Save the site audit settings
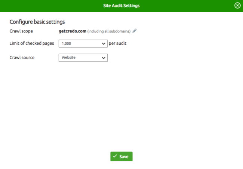This screenshot has width=243, height=169. pos(121,156)
